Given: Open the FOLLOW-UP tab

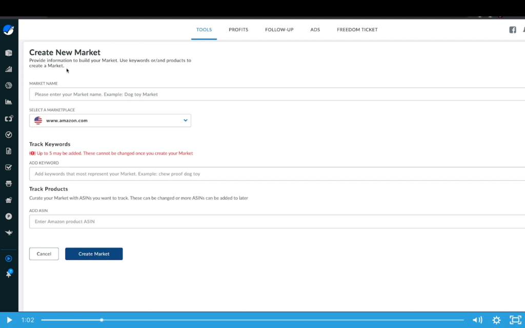Looking at the screenshot, I should point(279,30).
